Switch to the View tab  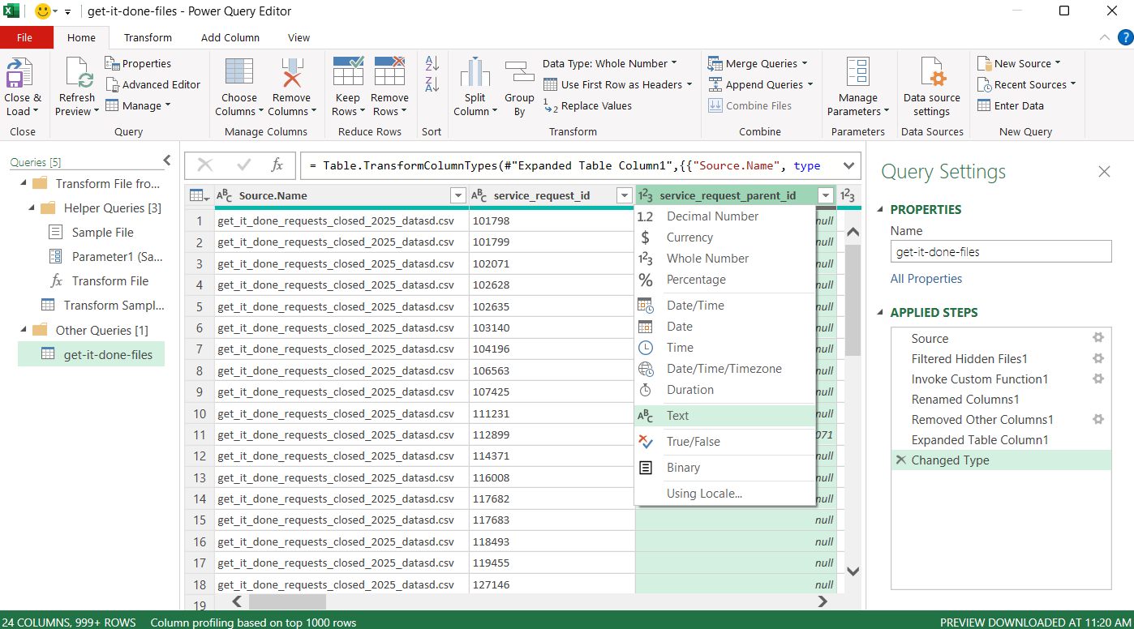point(299,37)
